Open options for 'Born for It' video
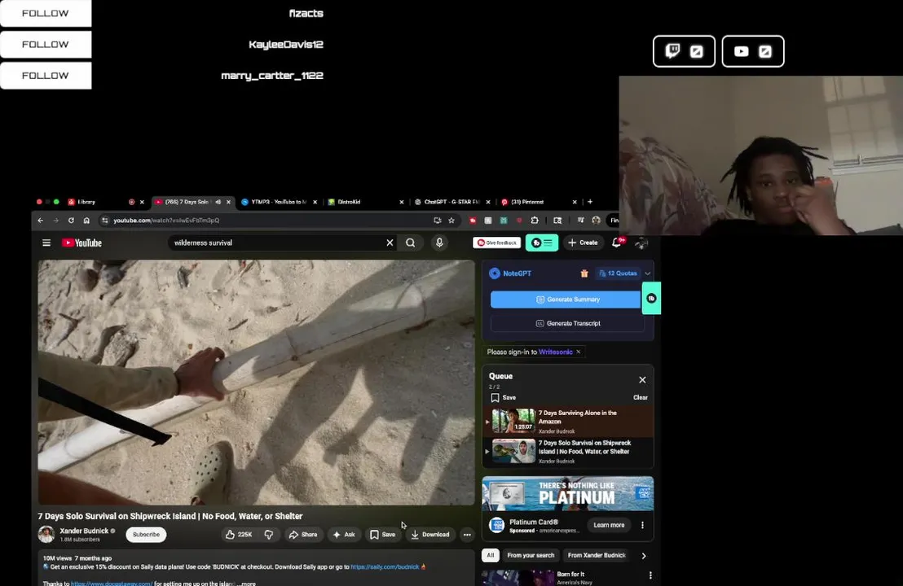903x586 pixels. pos(650,575)
